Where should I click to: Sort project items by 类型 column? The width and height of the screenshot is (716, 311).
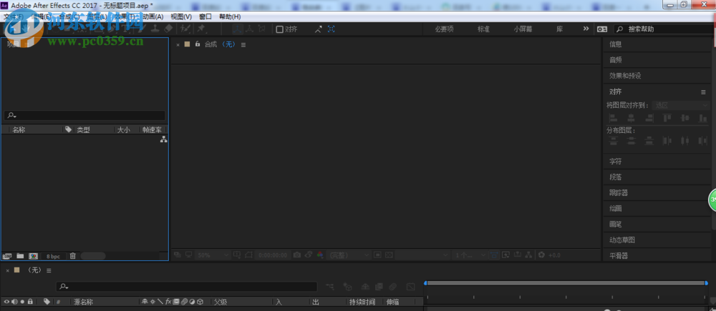click(83, 130)
